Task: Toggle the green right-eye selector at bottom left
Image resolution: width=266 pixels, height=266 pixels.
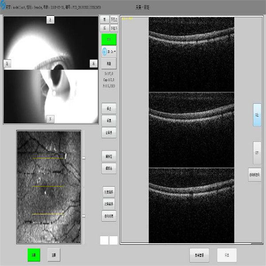Action: point(34,255)
